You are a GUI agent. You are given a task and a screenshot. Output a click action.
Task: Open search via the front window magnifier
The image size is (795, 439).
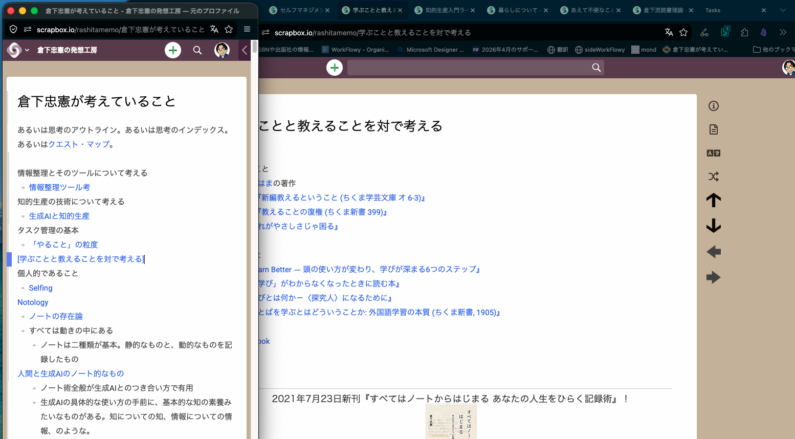(x=197, y=50)
